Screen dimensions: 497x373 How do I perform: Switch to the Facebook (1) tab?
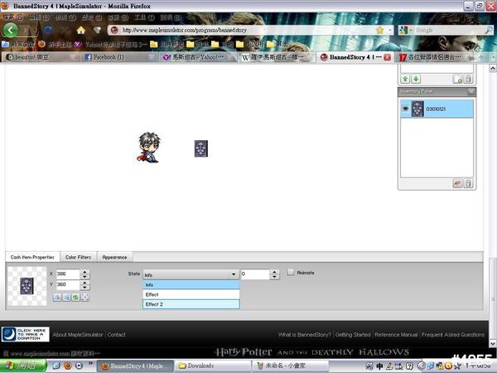click(118, 57)
